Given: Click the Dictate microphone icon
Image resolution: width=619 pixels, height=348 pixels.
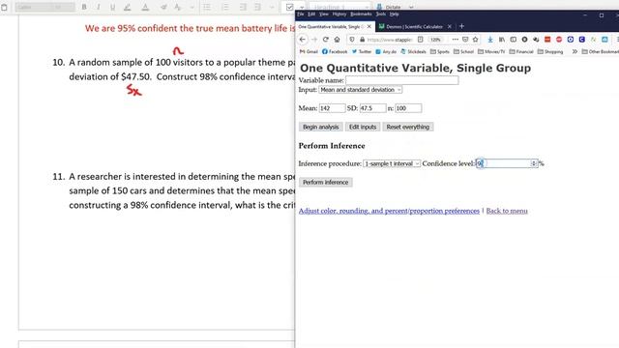Looking at the screenshot, I should (379, 7).
